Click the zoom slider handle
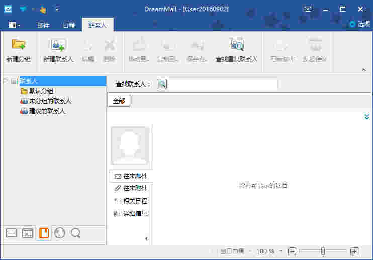Viewport: 373px width, 260px height. [x=323, y=251]
